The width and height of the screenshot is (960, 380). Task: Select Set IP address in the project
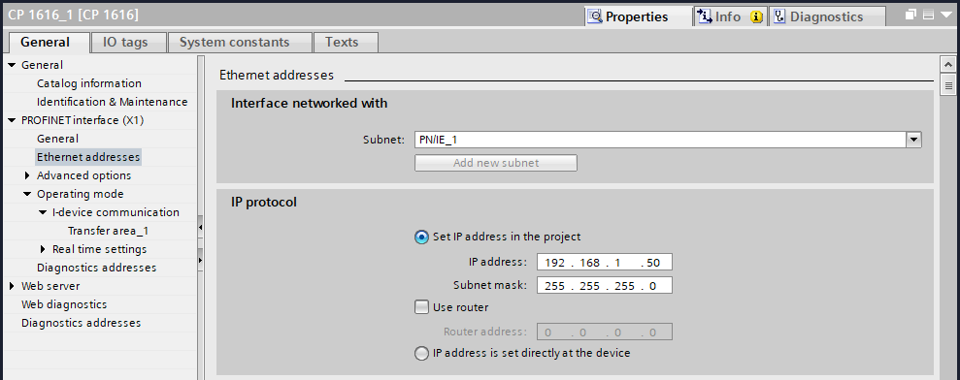pos(421,237)
